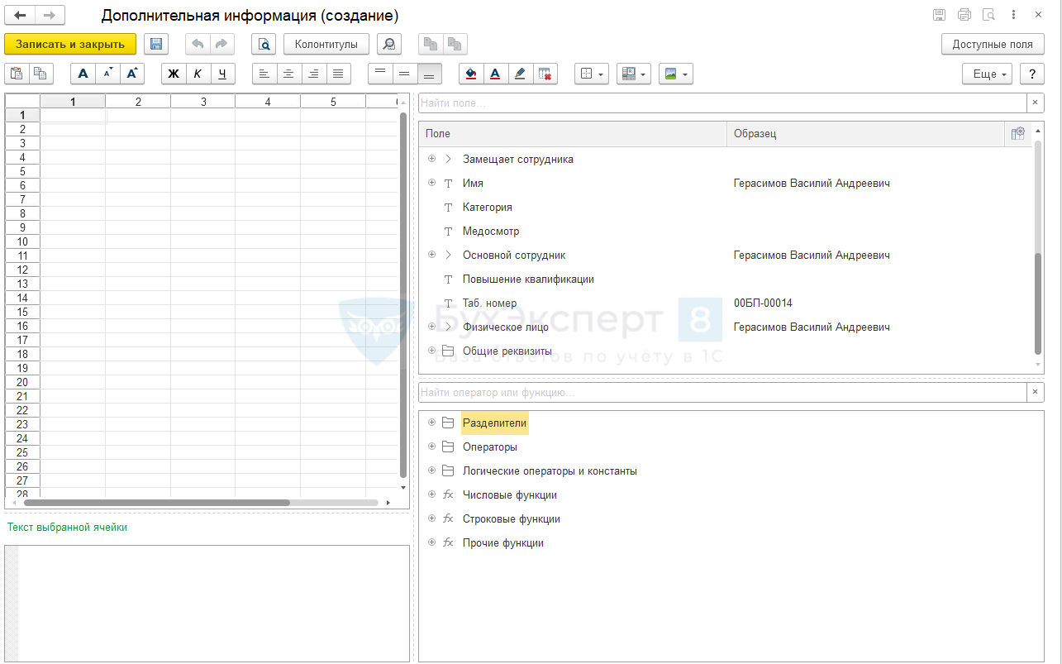Screen dimensions: 1062x664
Task: Toggle italic К formatting
Action: (x=198, y=74)
